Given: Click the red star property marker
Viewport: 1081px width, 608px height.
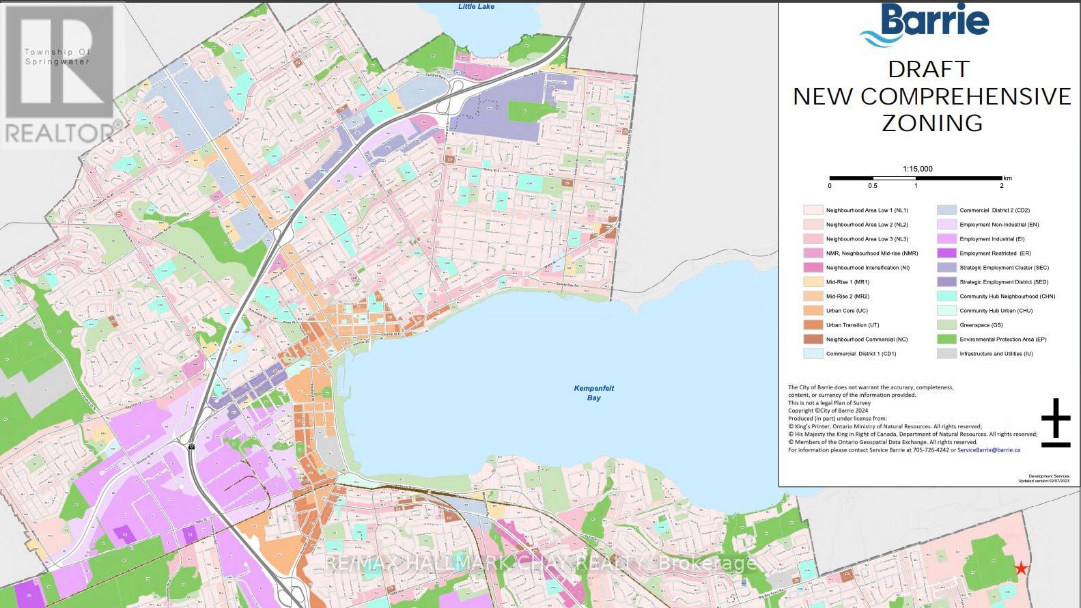Looking at the screenshot, I should click(1020, 568).
